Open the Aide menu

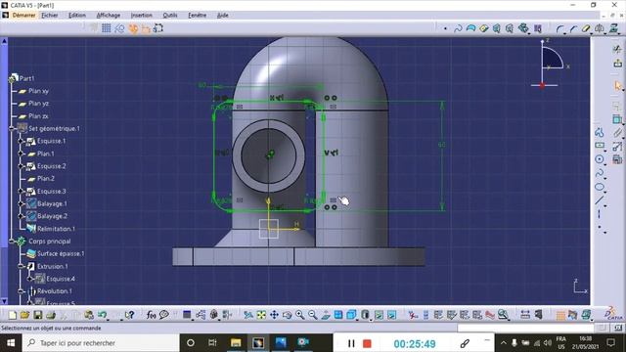coord(223,16)
